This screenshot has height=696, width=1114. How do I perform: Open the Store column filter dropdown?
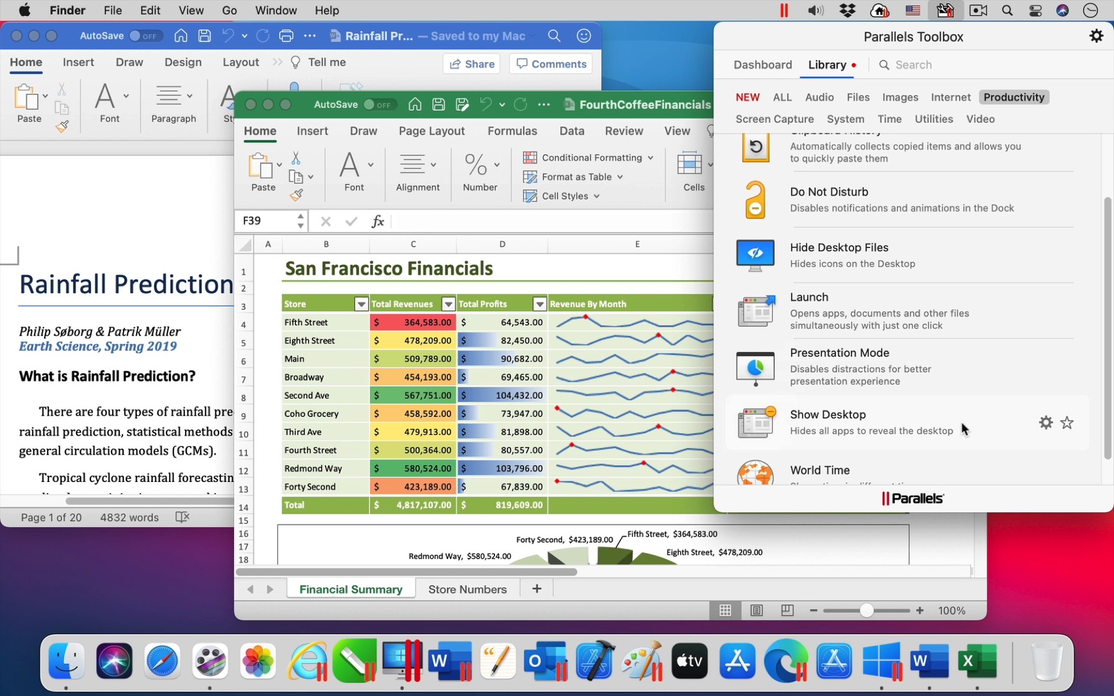[x=361, y=304]
